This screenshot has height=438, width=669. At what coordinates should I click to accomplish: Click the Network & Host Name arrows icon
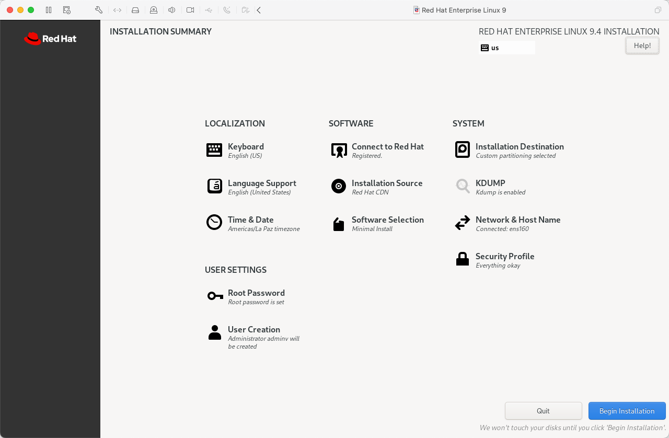[x=463, y=223]
